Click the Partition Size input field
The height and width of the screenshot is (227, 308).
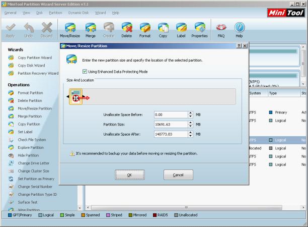pyautogui.click(x=171, y=125)
